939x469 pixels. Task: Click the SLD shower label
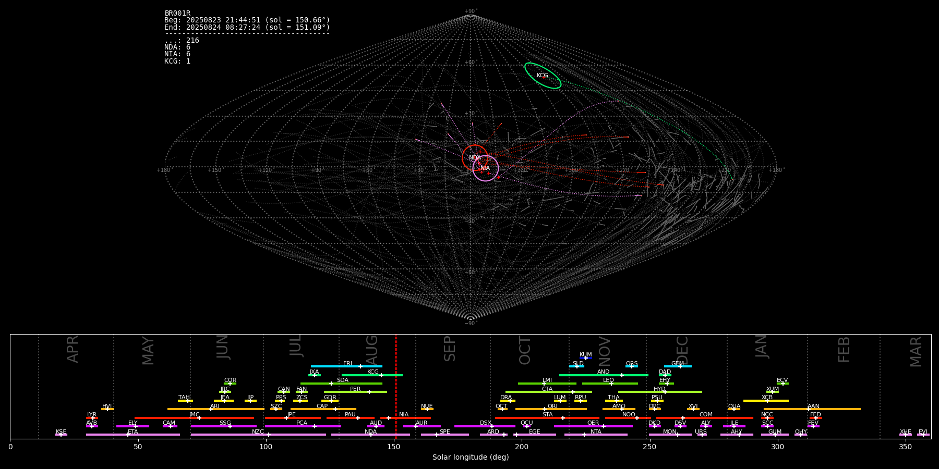(x=578, y=364)
